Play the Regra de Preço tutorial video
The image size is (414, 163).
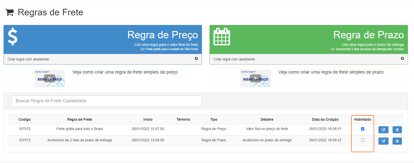point(50,78)
